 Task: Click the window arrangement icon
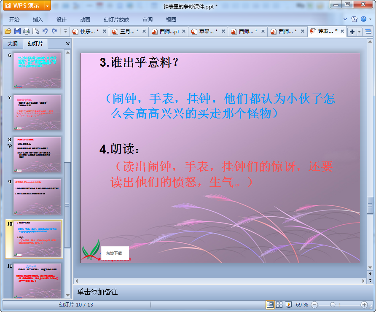click(x=368, y=32)
